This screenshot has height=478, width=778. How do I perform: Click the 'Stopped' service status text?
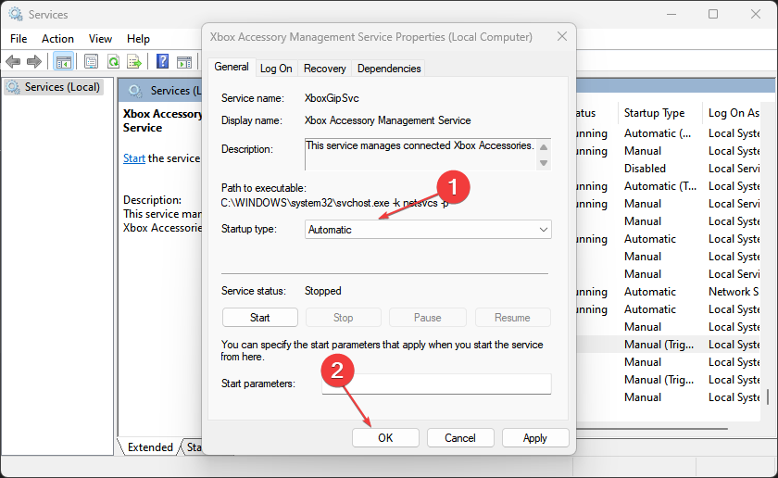(x=323, y=291)
